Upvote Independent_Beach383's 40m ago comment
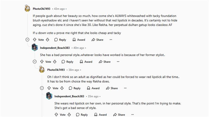The height and width of the screenshot is (117, 209). click(42, 62)
